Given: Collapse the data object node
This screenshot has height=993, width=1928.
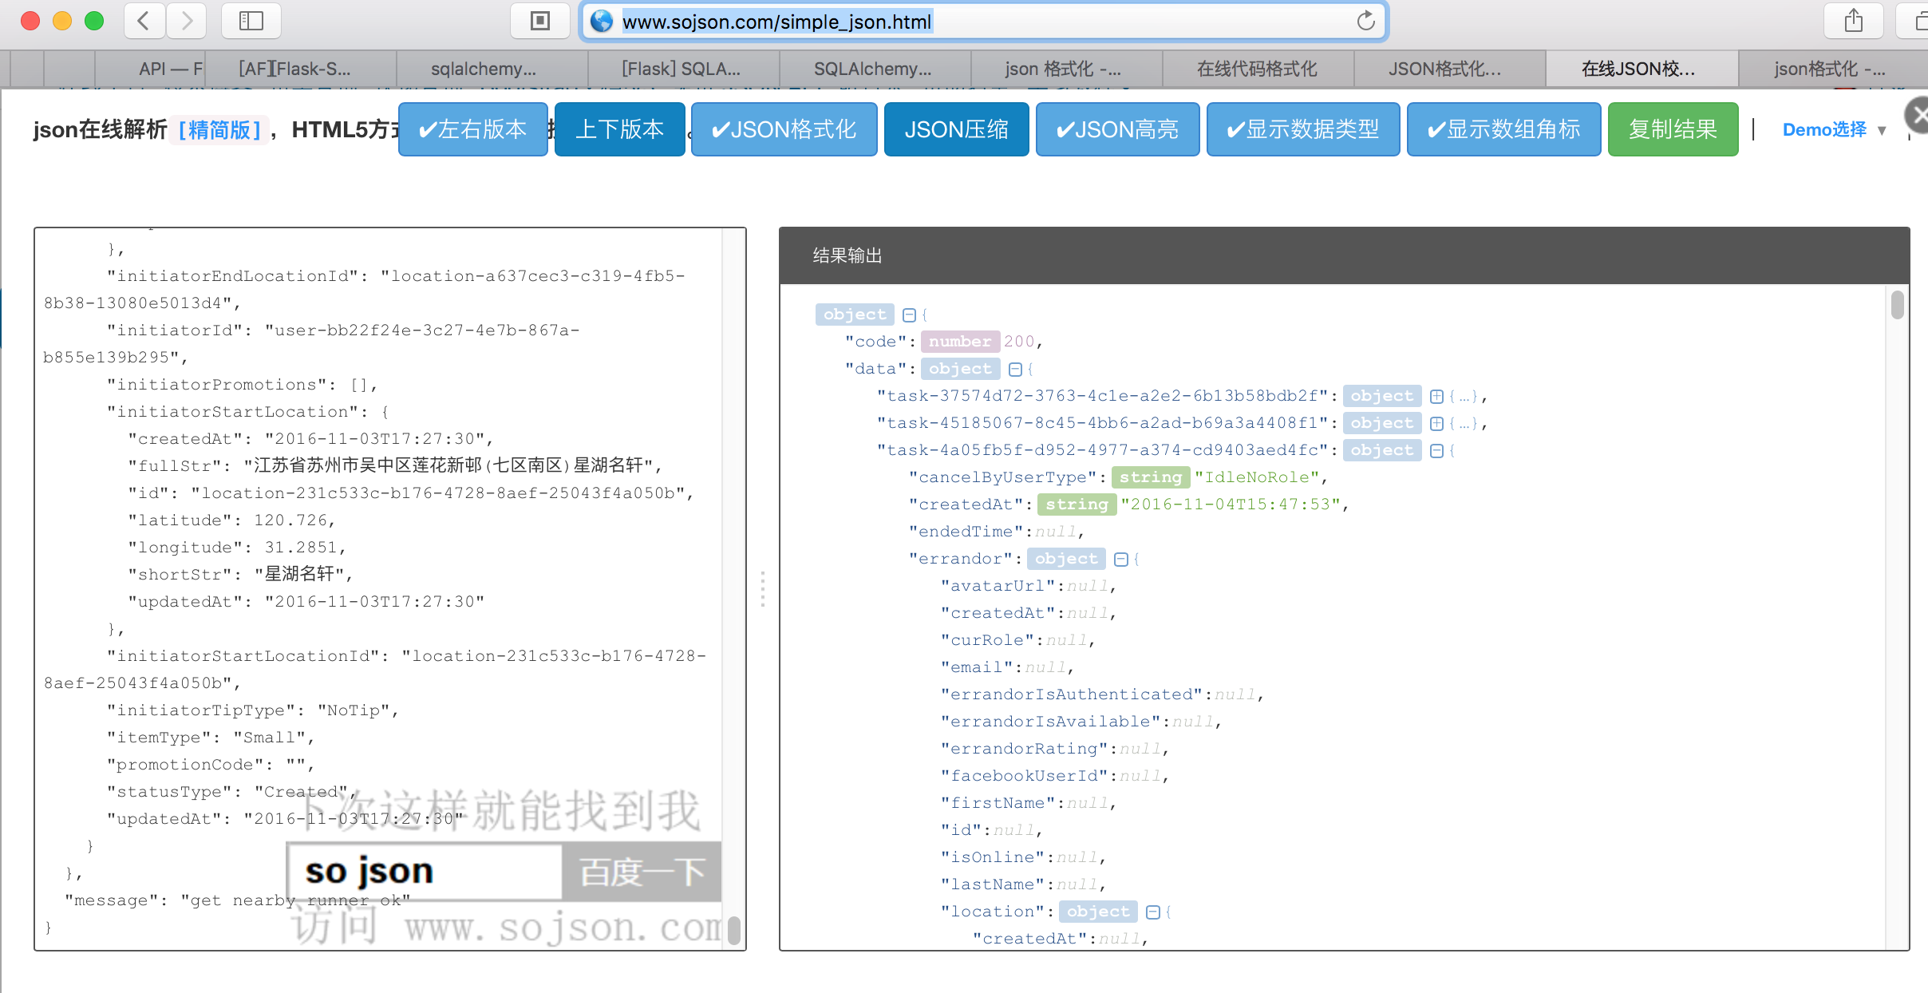Looking at the screenshot, I should point(1015,370).
